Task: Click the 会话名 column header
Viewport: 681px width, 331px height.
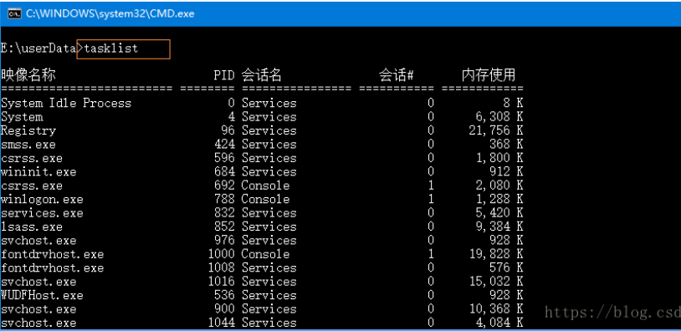Action: pos(262,75)
